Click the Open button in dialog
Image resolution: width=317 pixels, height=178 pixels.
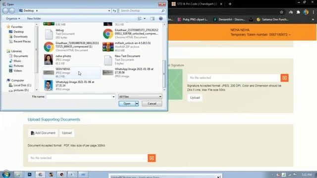tap(127, 103)
